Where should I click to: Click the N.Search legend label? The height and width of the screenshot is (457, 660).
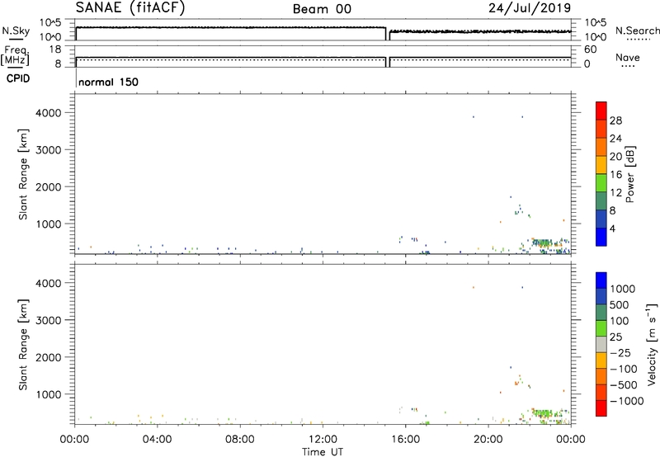[637, 31]
